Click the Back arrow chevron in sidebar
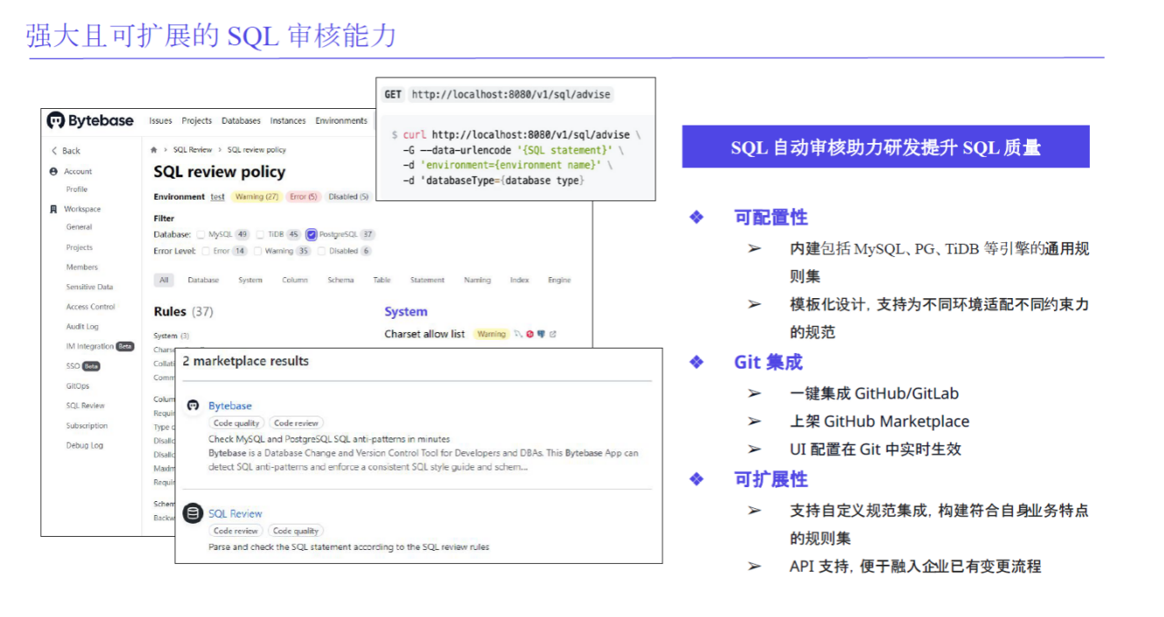1164x617 pixels. tap(54, 151)
